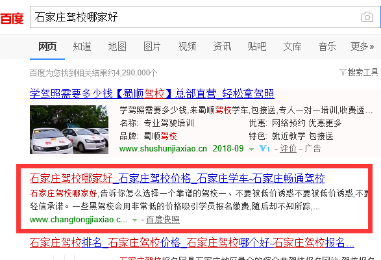
Task: Open 百度快照 cached page
Action: [x=163, y=220]
